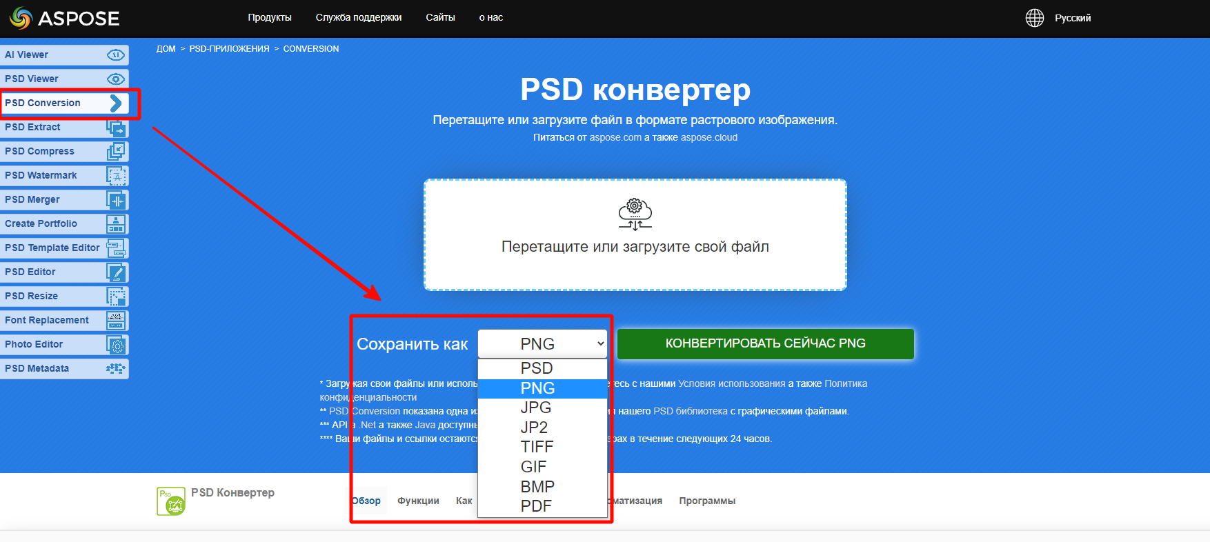The image size is (1210, 542).
Task: Click the PSD Metadata icon
Action: [x=116, y=369]
